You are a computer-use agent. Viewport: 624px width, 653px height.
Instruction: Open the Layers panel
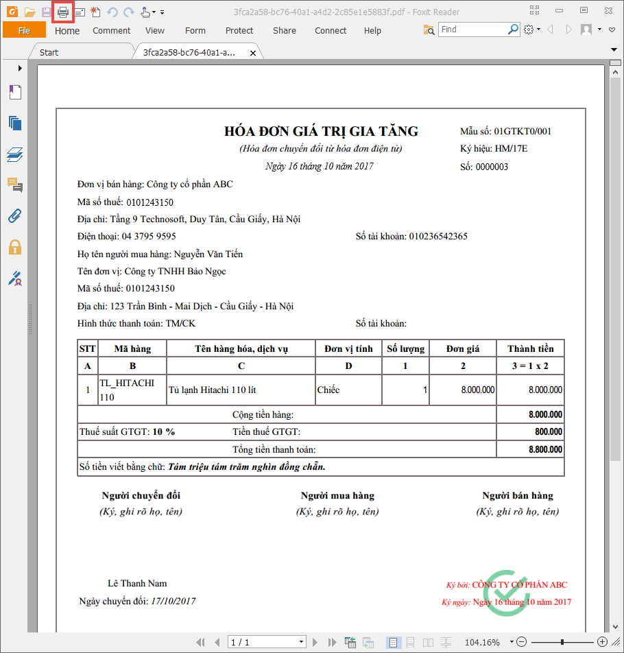15,154
